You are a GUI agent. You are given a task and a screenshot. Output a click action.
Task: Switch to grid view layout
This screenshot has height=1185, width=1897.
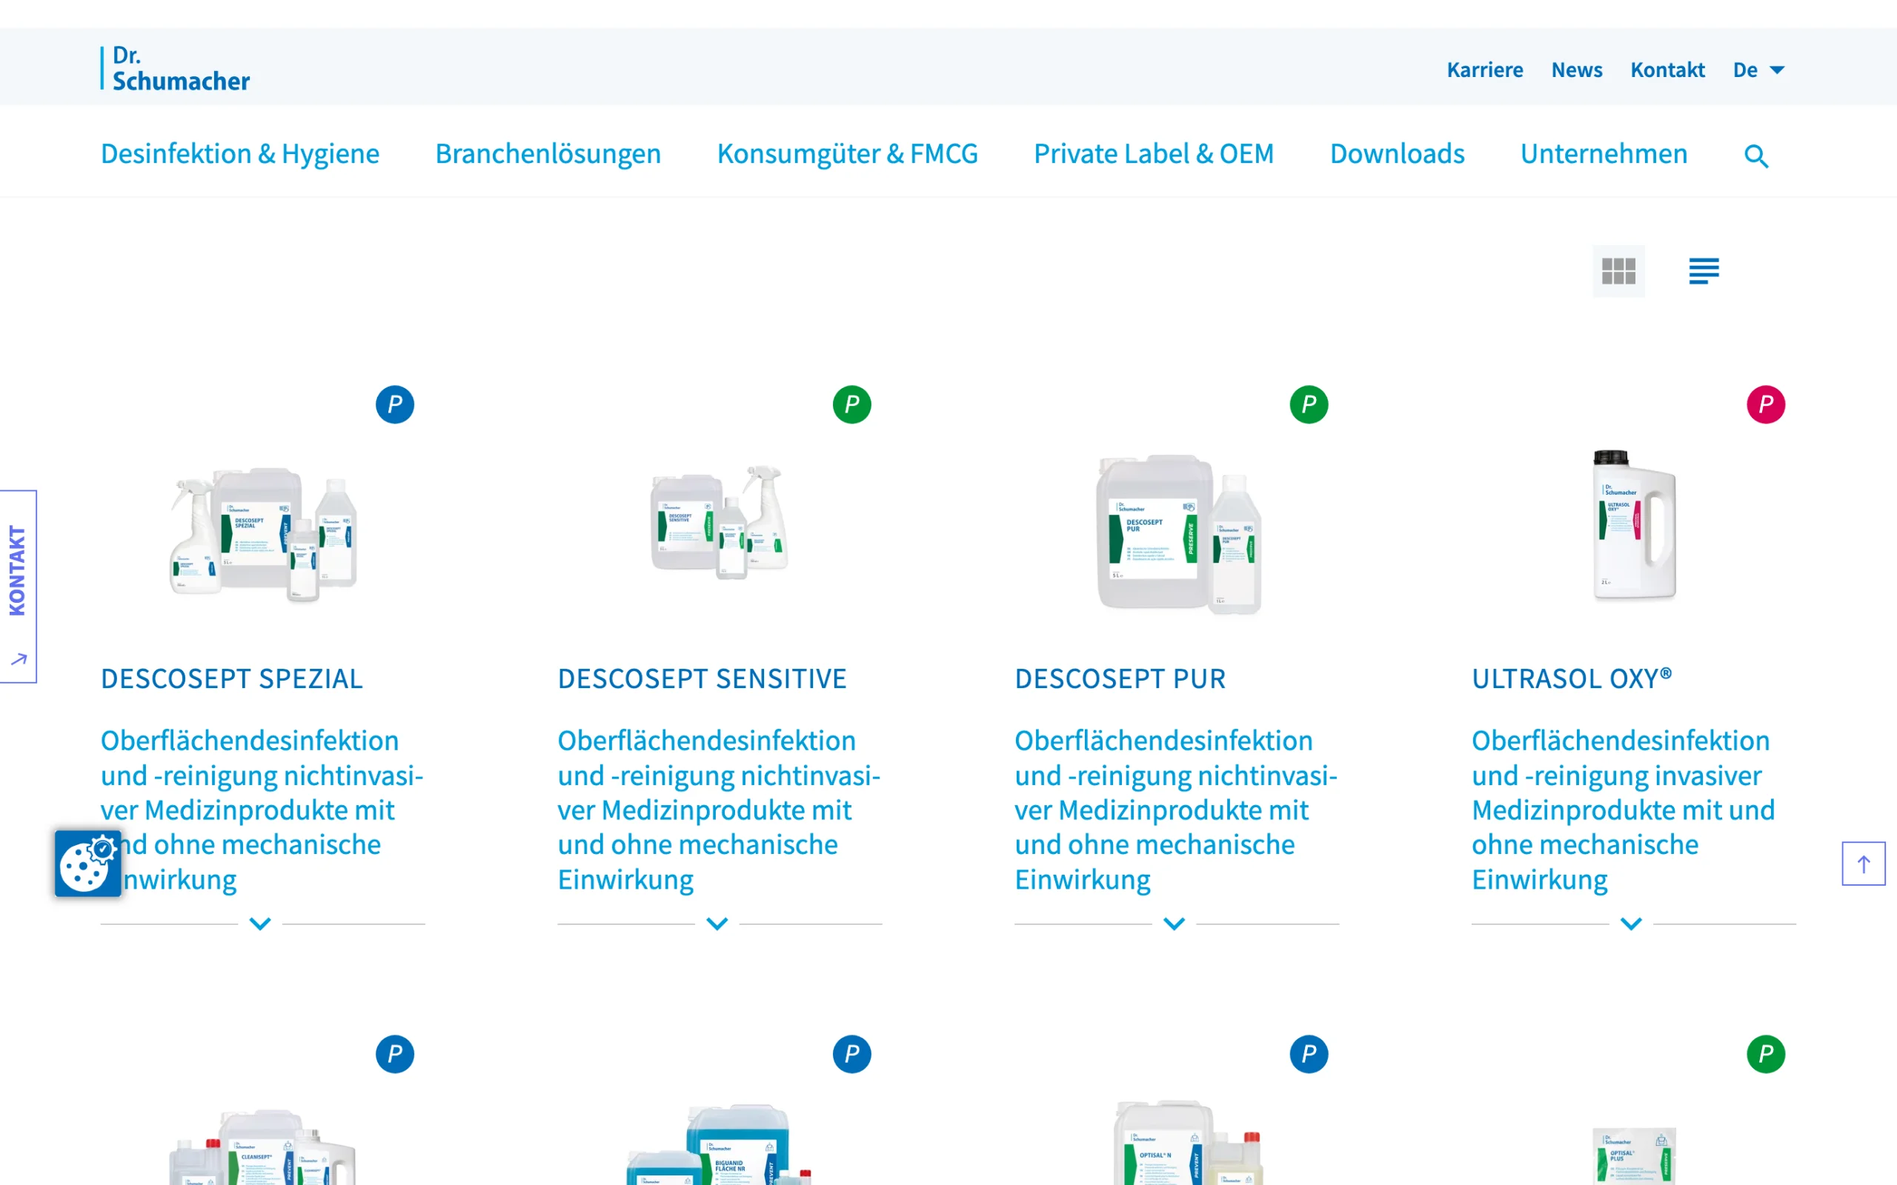click(1618, 271)
